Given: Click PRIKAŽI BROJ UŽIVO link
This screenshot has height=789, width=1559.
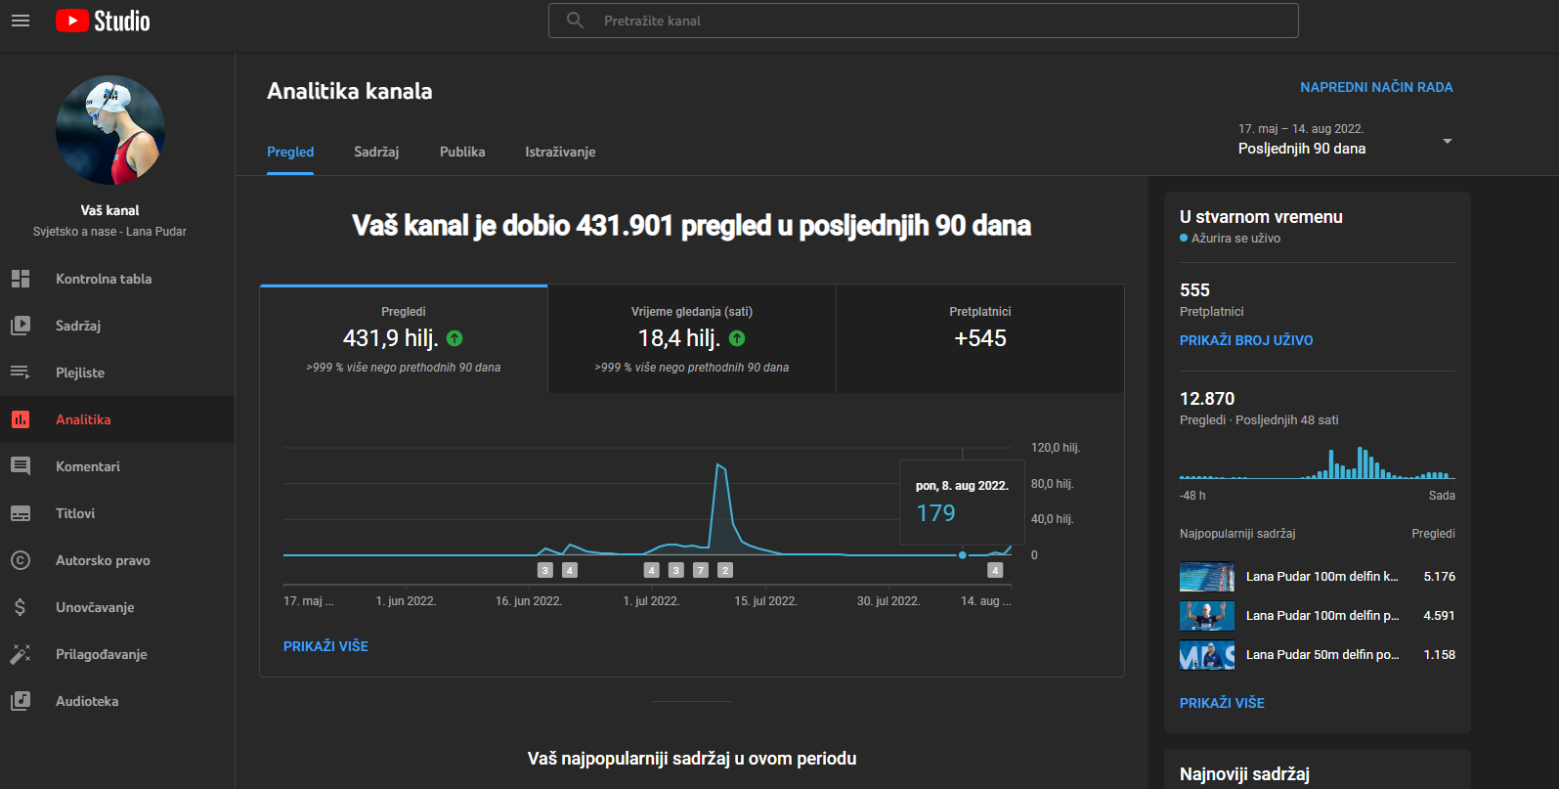Looking at the screenshot, I should (1246, 340).
